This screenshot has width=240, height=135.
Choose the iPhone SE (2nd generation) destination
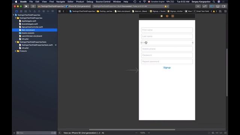click(x=78, y=6)
